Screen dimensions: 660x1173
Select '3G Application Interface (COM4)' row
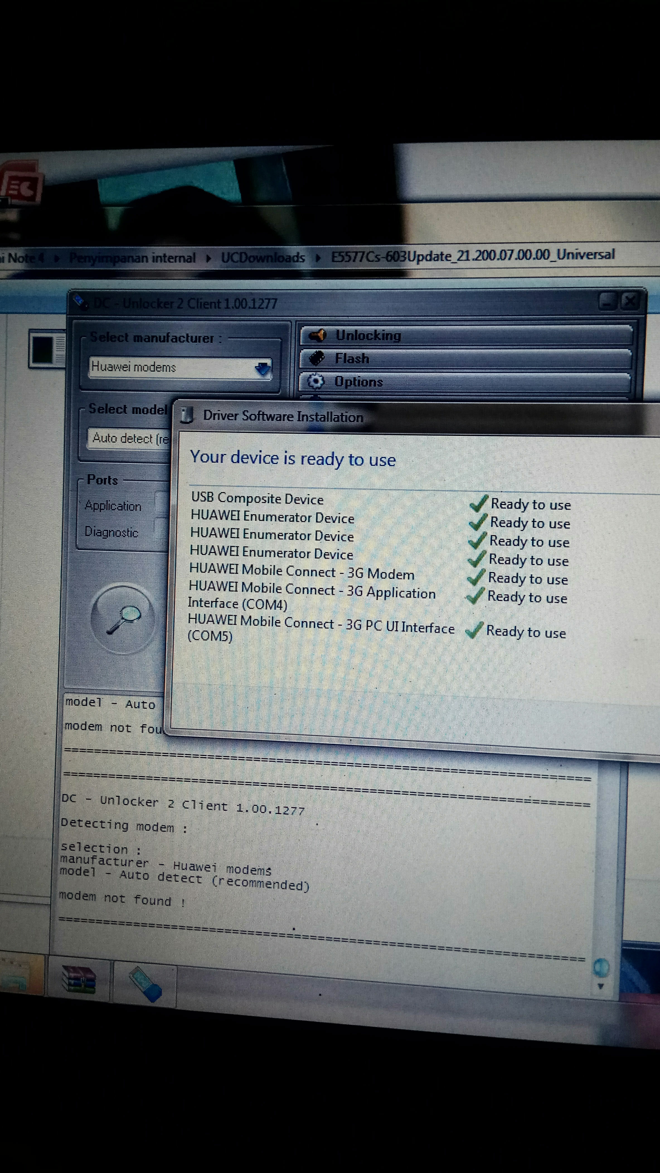378,596
